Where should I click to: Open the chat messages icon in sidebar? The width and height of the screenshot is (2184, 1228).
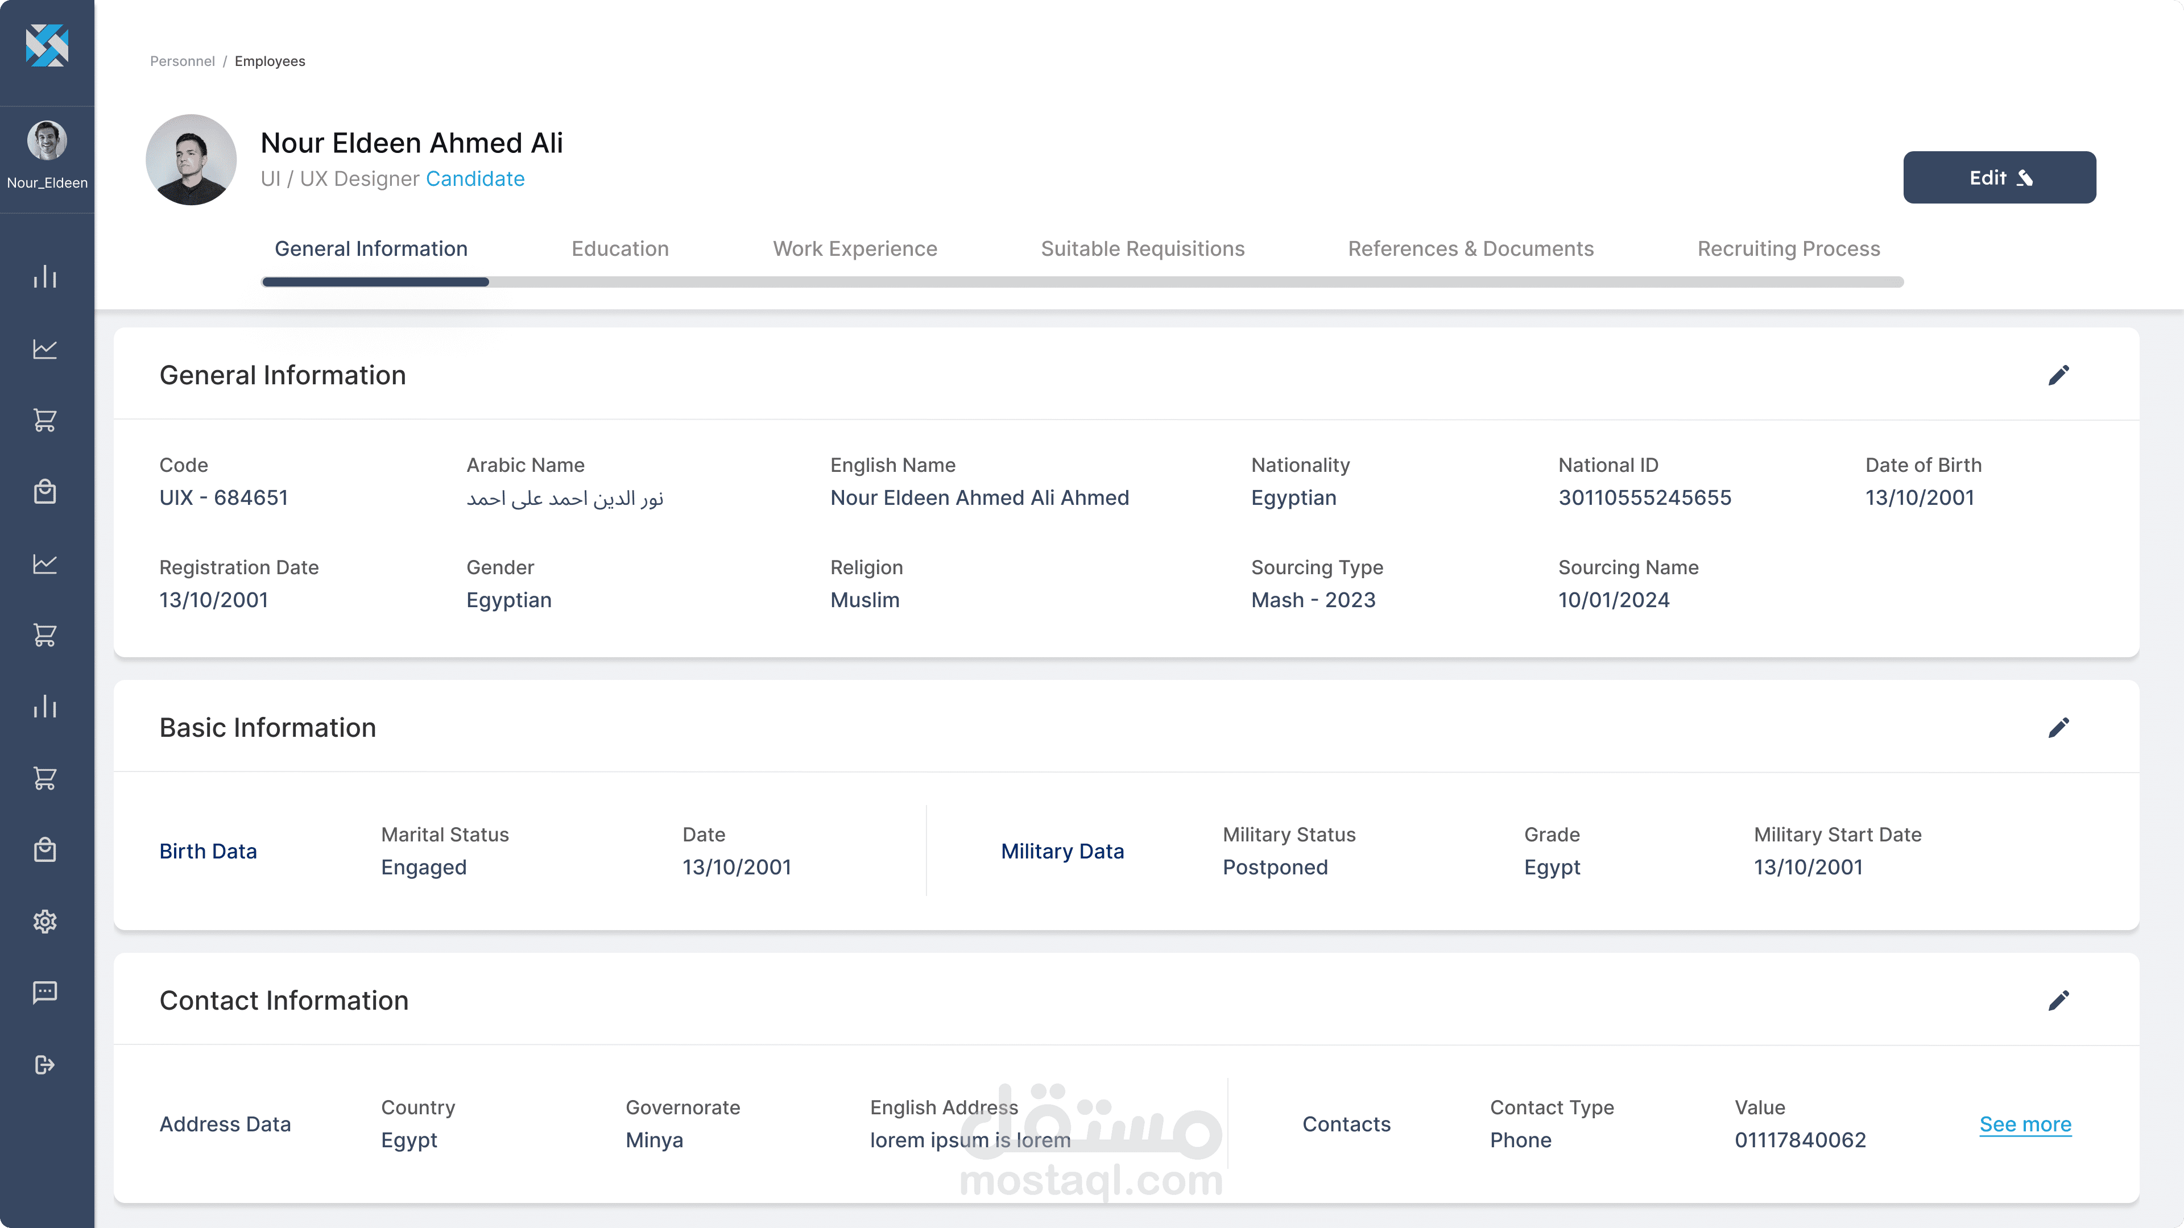(45, 993)
